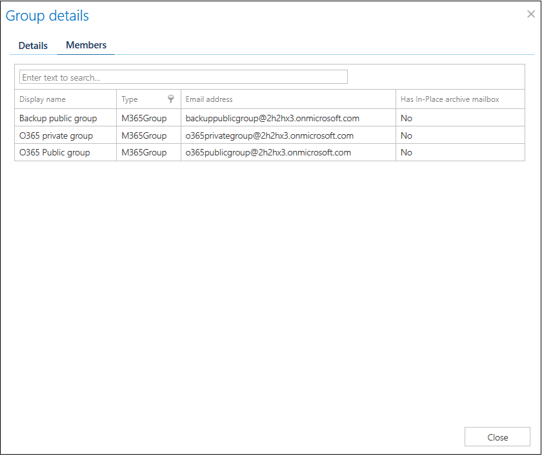The width and height of the screenshot is (542, 456).
Task: Select the O365 private group row
Action: point(56,135)
